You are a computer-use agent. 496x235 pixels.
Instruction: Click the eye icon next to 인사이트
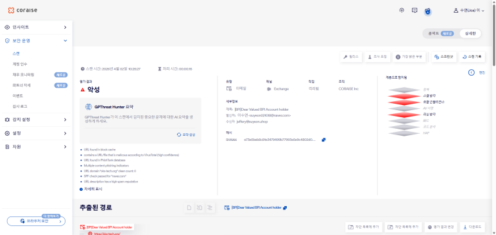(x=7, y=28)
